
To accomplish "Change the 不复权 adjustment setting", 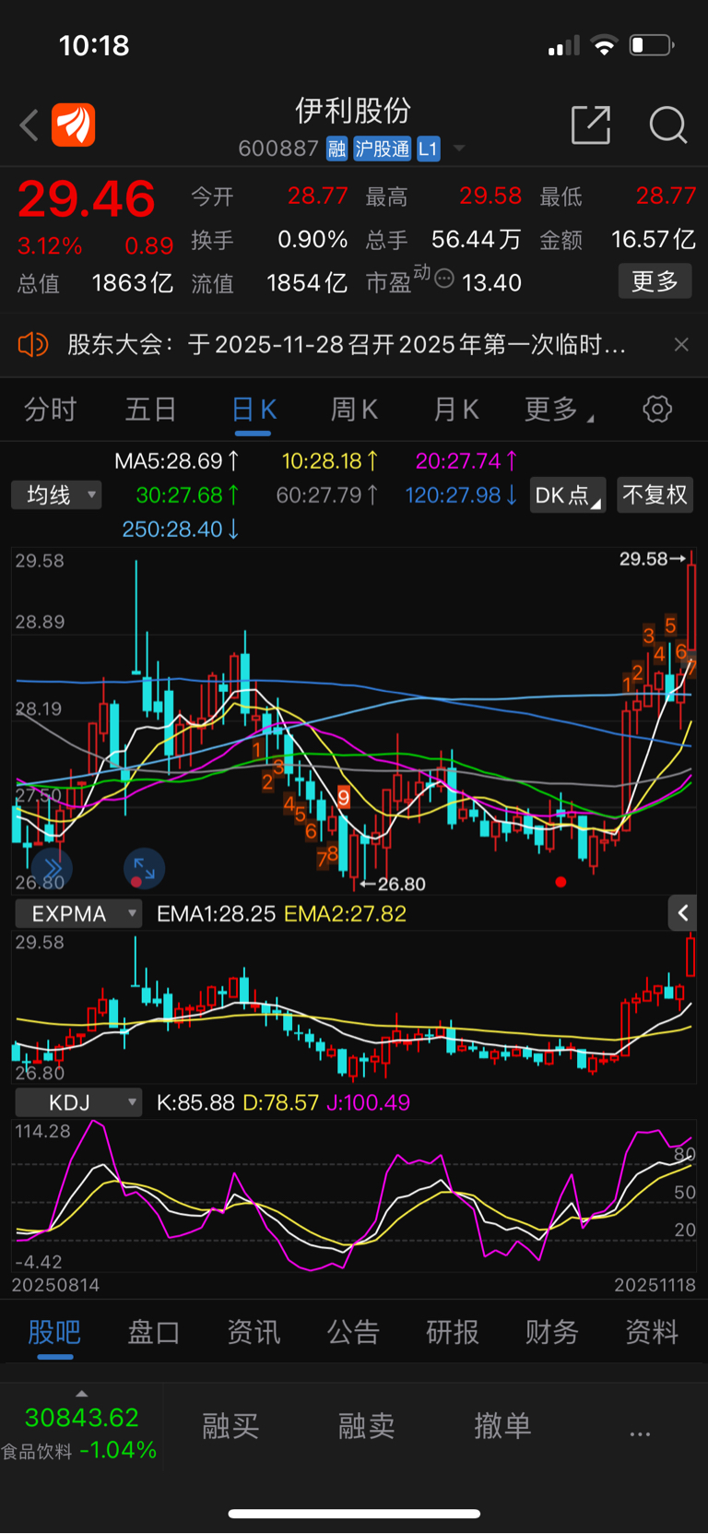I will click(x=655, y=495).
